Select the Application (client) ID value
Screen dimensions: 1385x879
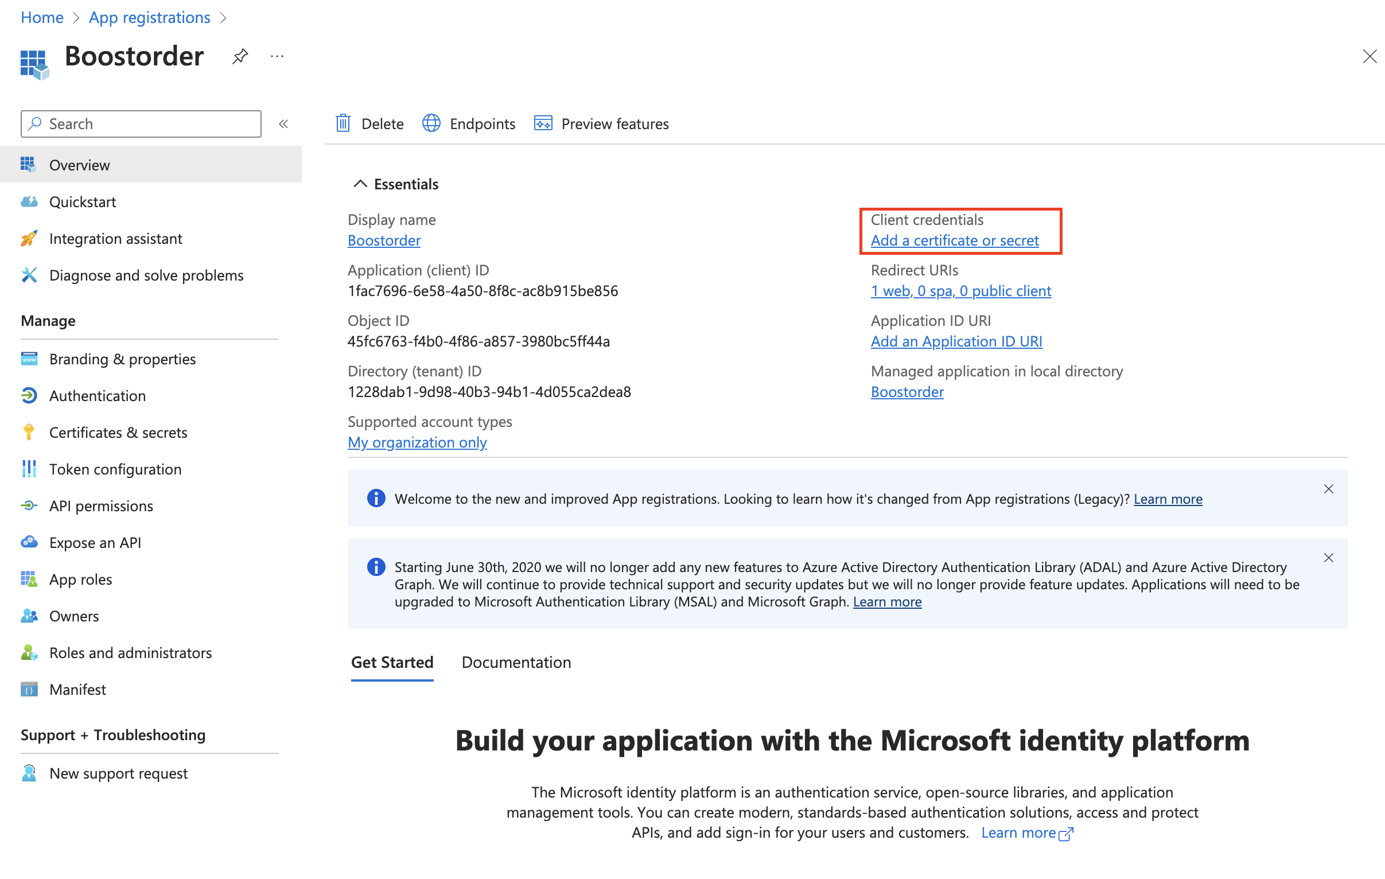[483, 290]
